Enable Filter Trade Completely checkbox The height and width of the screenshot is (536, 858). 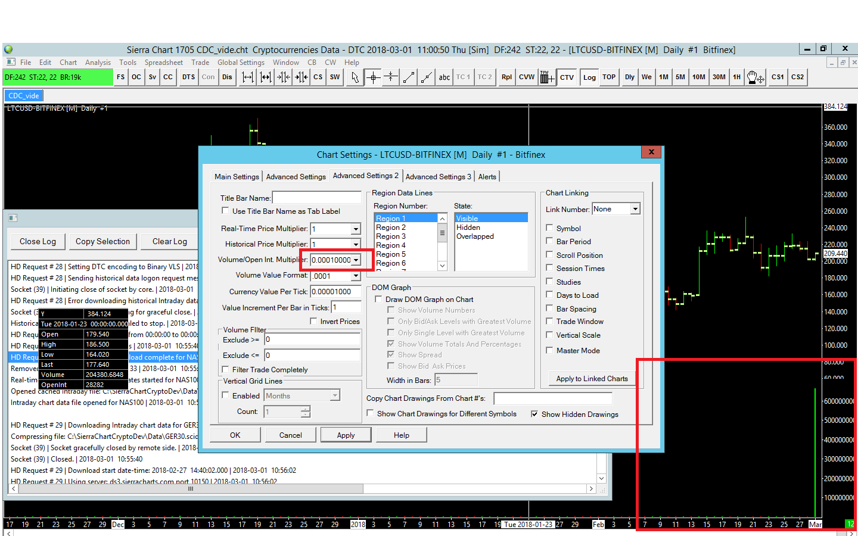pyautogui.click(x=225, y=370)
